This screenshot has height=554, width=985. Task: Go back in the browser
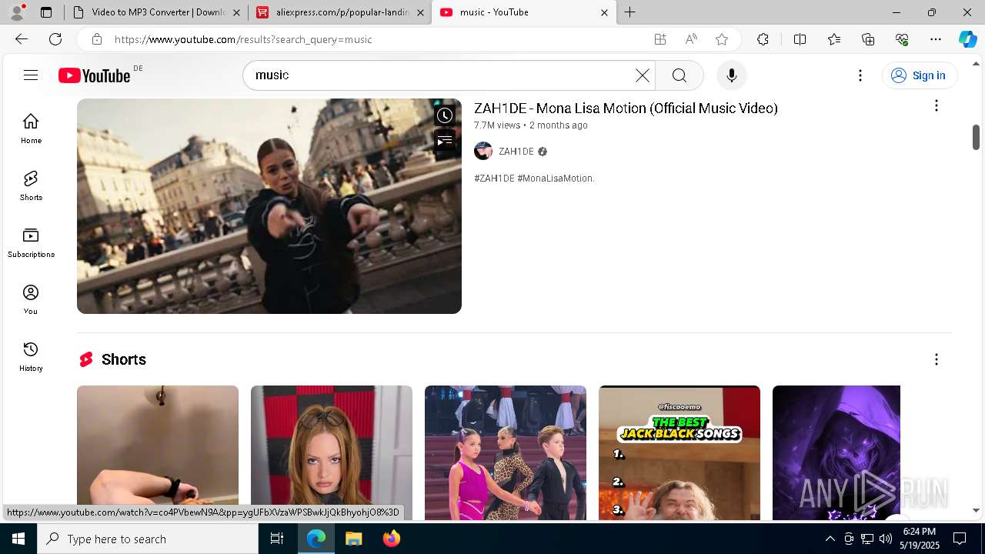pos(22,39)
